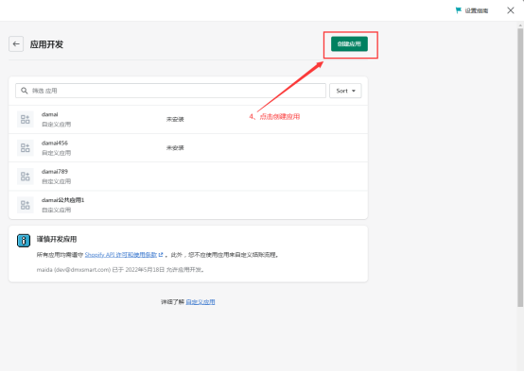Click the vertical scrollbar on the right
This screenshot has height=372, width=524.
click(x=520, y=167)
